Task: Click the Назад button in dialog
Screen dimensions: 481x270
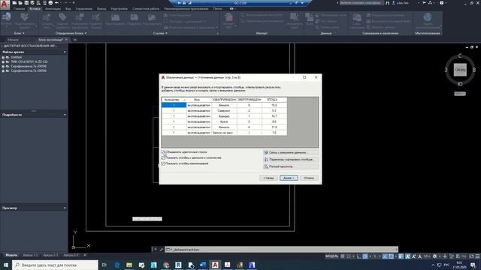Action: (x=268, y=178)
